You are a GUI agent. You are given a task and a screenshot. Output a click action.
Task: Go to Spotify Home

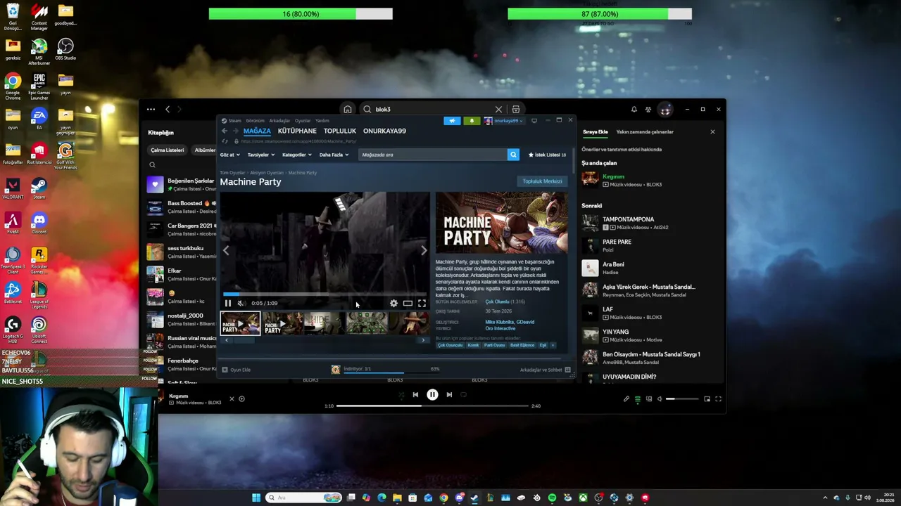point(348,110)
